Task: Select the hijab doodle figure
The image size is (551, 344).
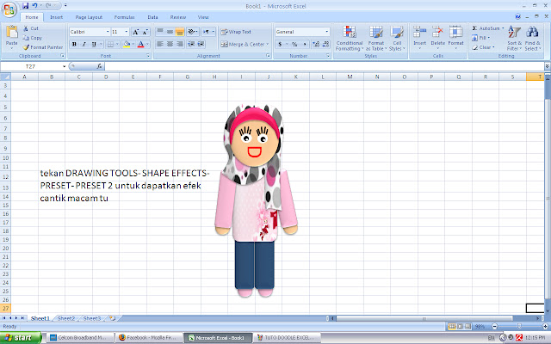Action: click(x=256, y=200)
